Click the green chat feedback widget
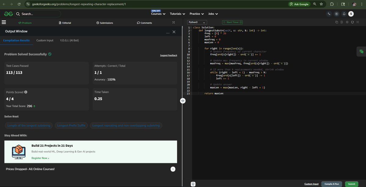The width and height of the screenshot is (366, 187). 361,52
